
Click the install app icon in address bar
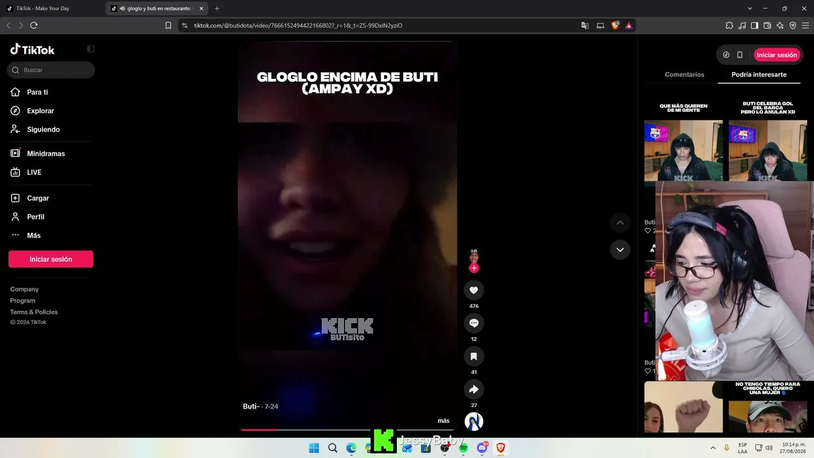(x=600, y=25)
